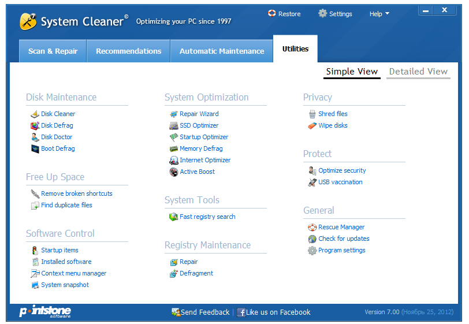Open the Disk Cleaner link
The image size is (469, 324).
[x=58, y=114]
